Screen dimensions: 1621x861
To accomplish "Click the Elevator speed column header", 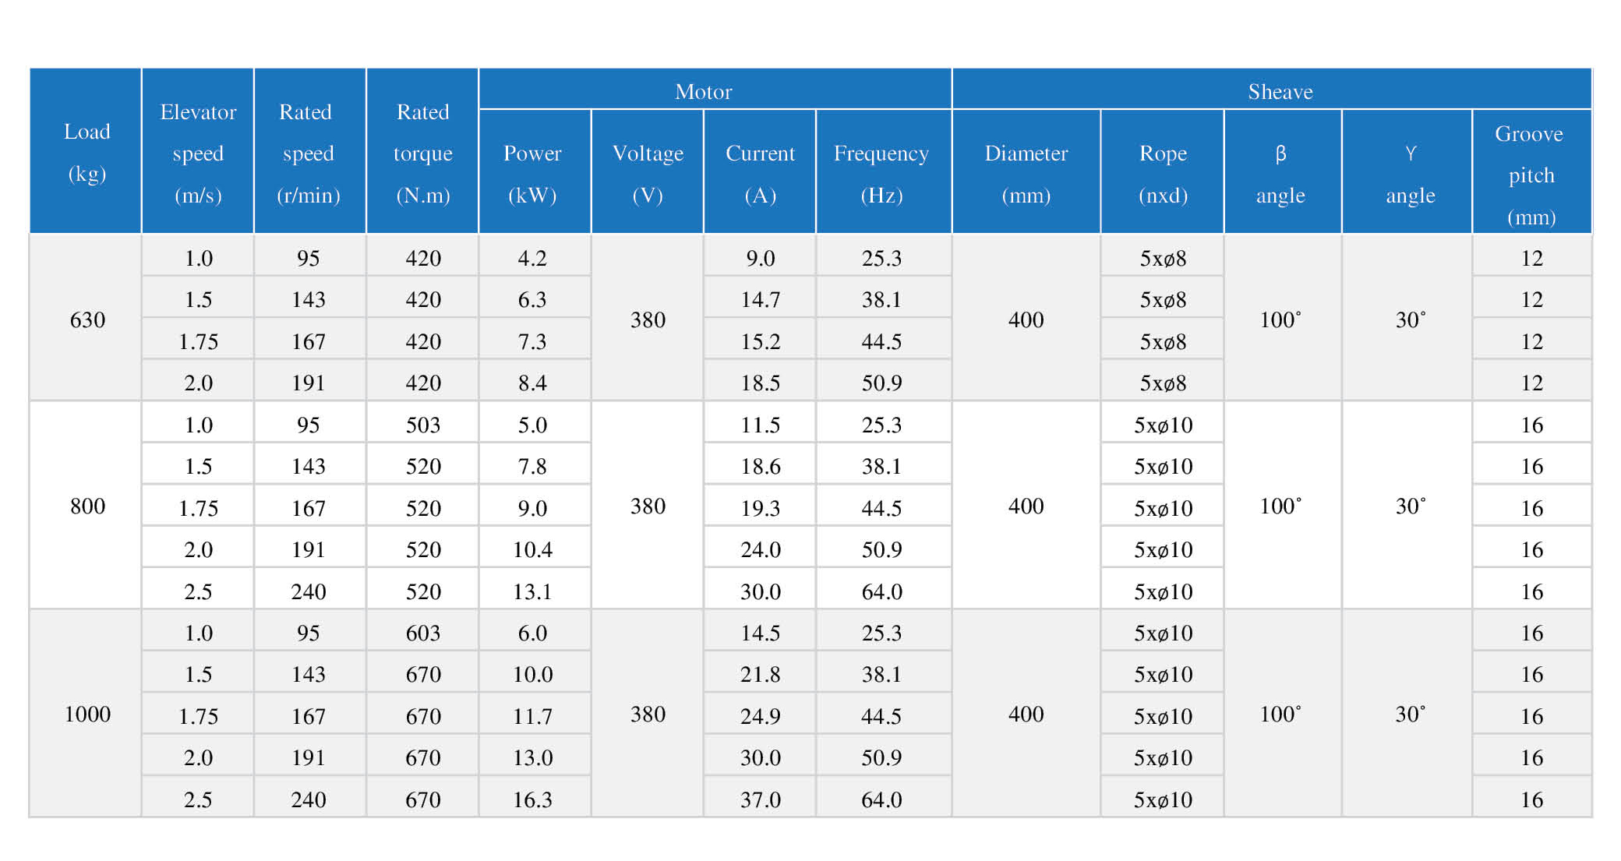I will click(198, 151).
